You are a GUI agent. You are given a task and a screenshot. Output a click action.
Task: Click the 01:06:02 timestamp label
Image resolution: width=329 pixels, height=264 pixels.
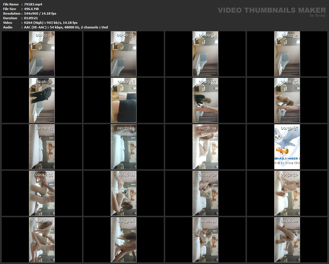pos(289,221)
